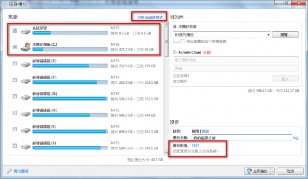308x179 pixels.
Task: Click the wrench icon for backup options
Action: point(9,171)
